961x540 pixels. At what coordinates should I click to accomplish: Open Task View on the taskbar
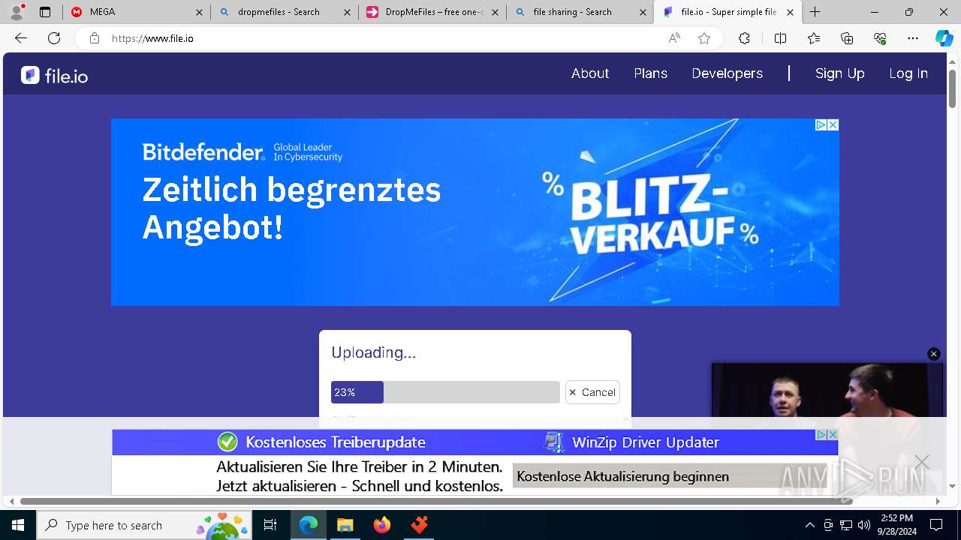[270, 525]
